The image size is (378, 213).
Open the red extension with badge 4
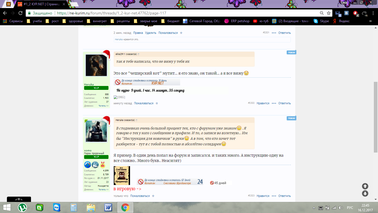(x=356, y=13)
